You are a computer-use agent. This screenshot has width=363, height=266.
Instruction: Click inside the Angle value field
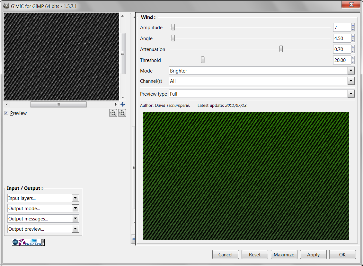click(341, 38)
